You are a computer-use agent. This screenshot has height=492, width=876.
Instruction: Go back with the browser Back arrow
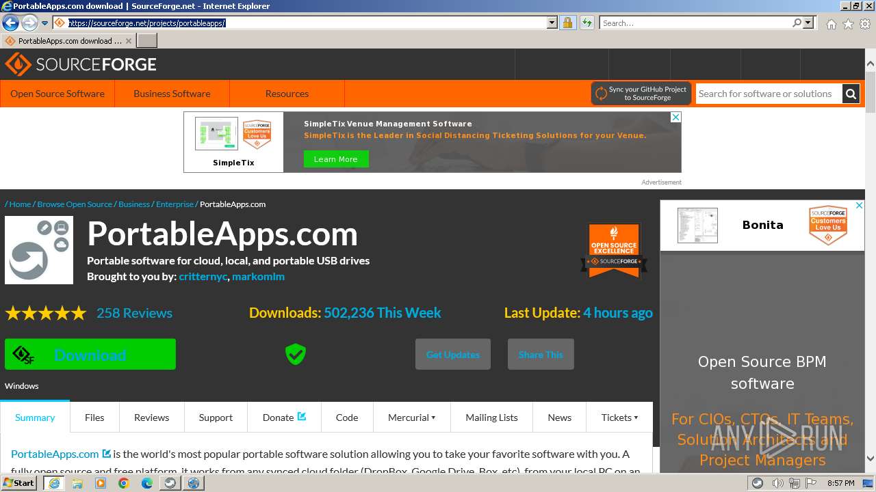tap(10, 23)
